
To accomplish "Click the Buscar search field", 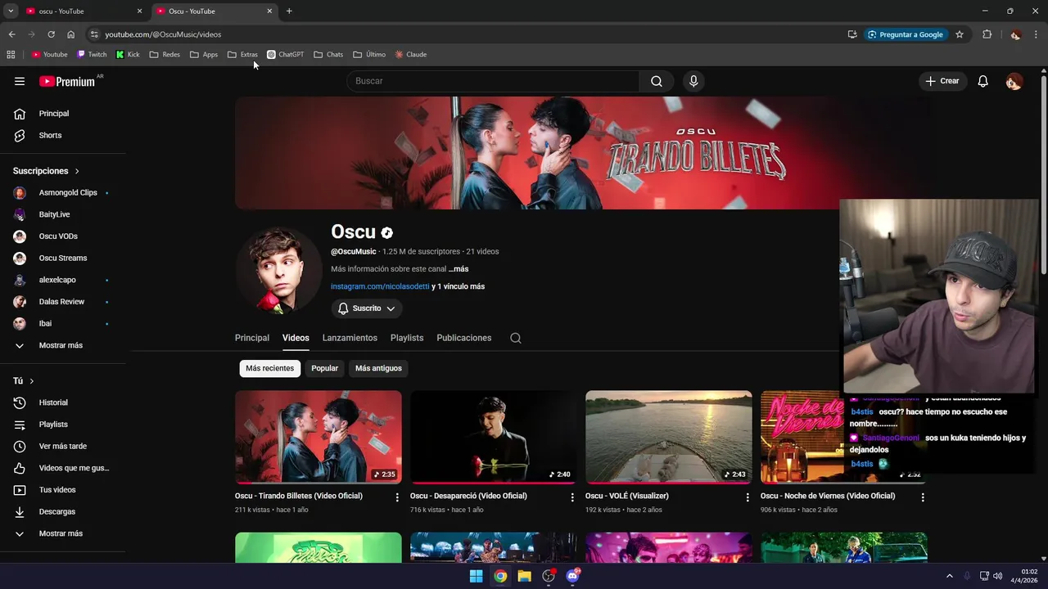I will pos(493,81).
